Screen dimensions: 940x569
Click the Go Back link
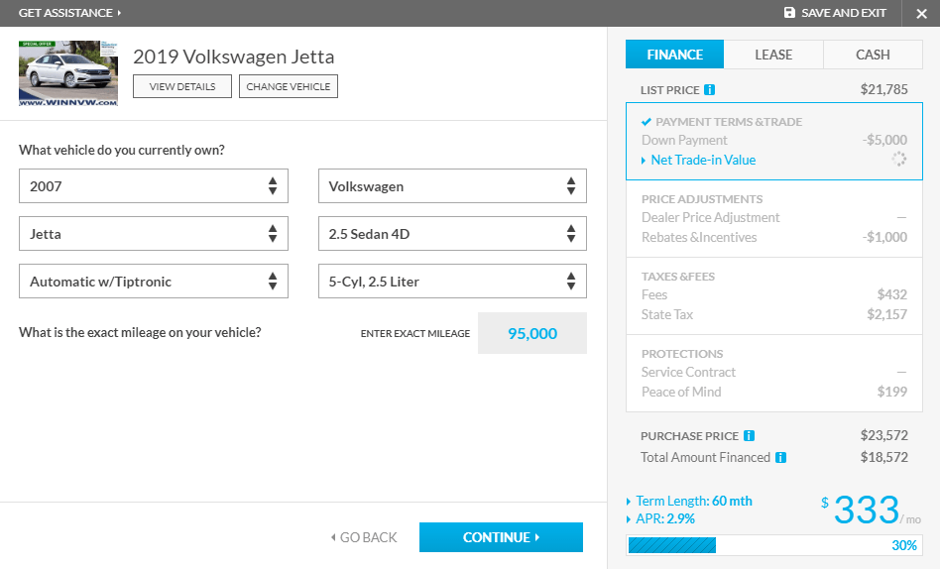[x=364, y=537]
